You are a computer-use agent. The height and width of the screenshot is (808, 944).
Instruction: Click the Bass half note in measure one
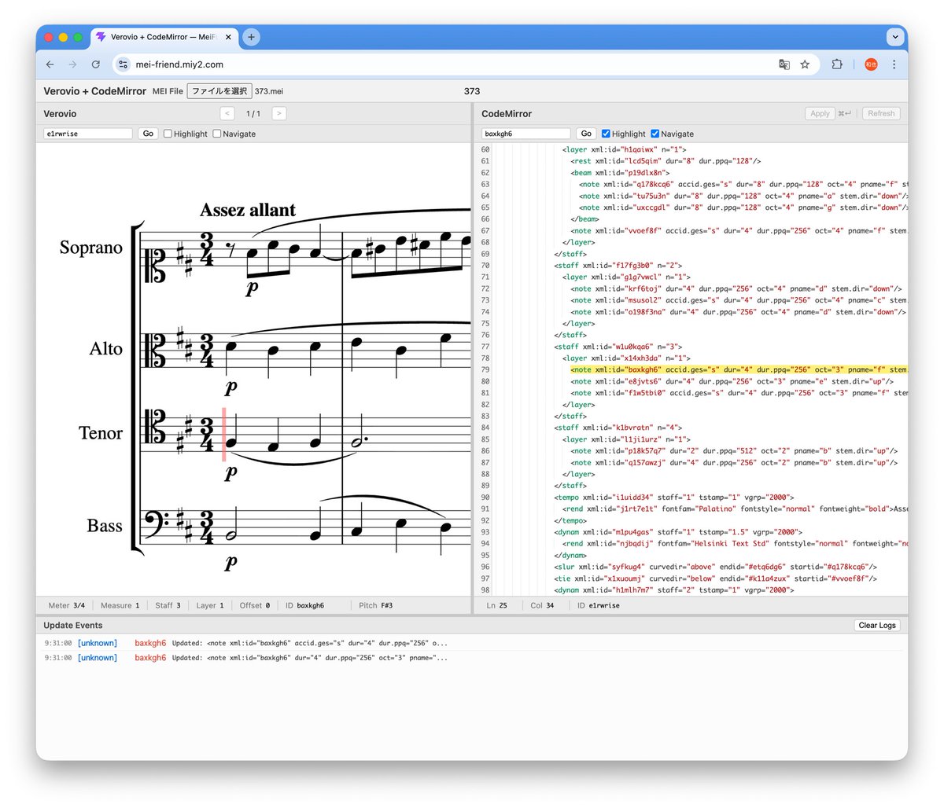click(232, 536)
